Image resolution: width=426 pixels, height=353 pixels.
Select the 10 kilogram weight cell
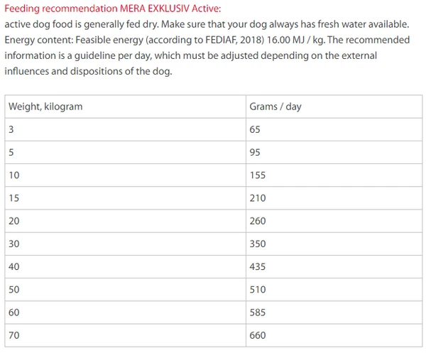point(14,175)
